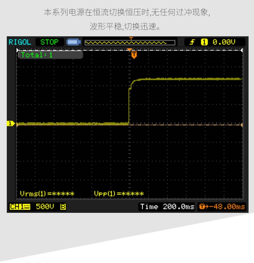
Task: Click the 0.00V trigger level value
Action: [224, 42]
